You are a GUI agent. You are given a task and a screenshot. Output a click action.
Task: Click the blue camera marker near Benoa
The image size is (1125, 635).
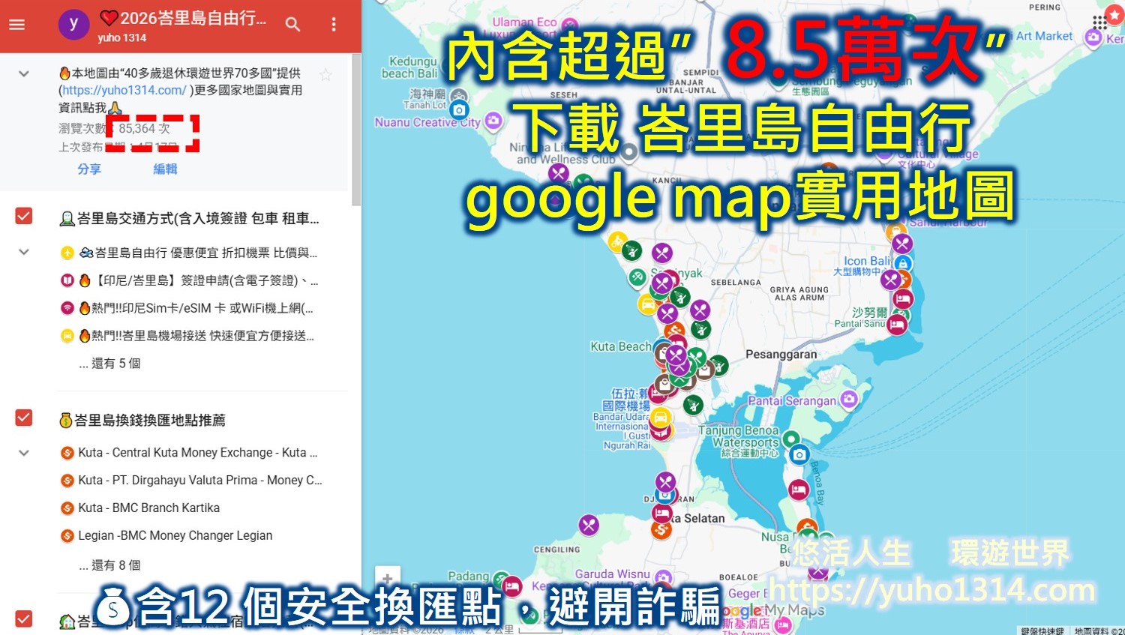pos(799,454)
